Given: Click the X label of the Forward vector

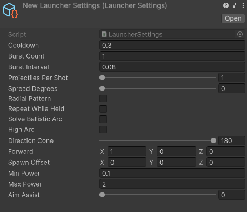Looking at the screenshot, I should [x=102, y=152].
